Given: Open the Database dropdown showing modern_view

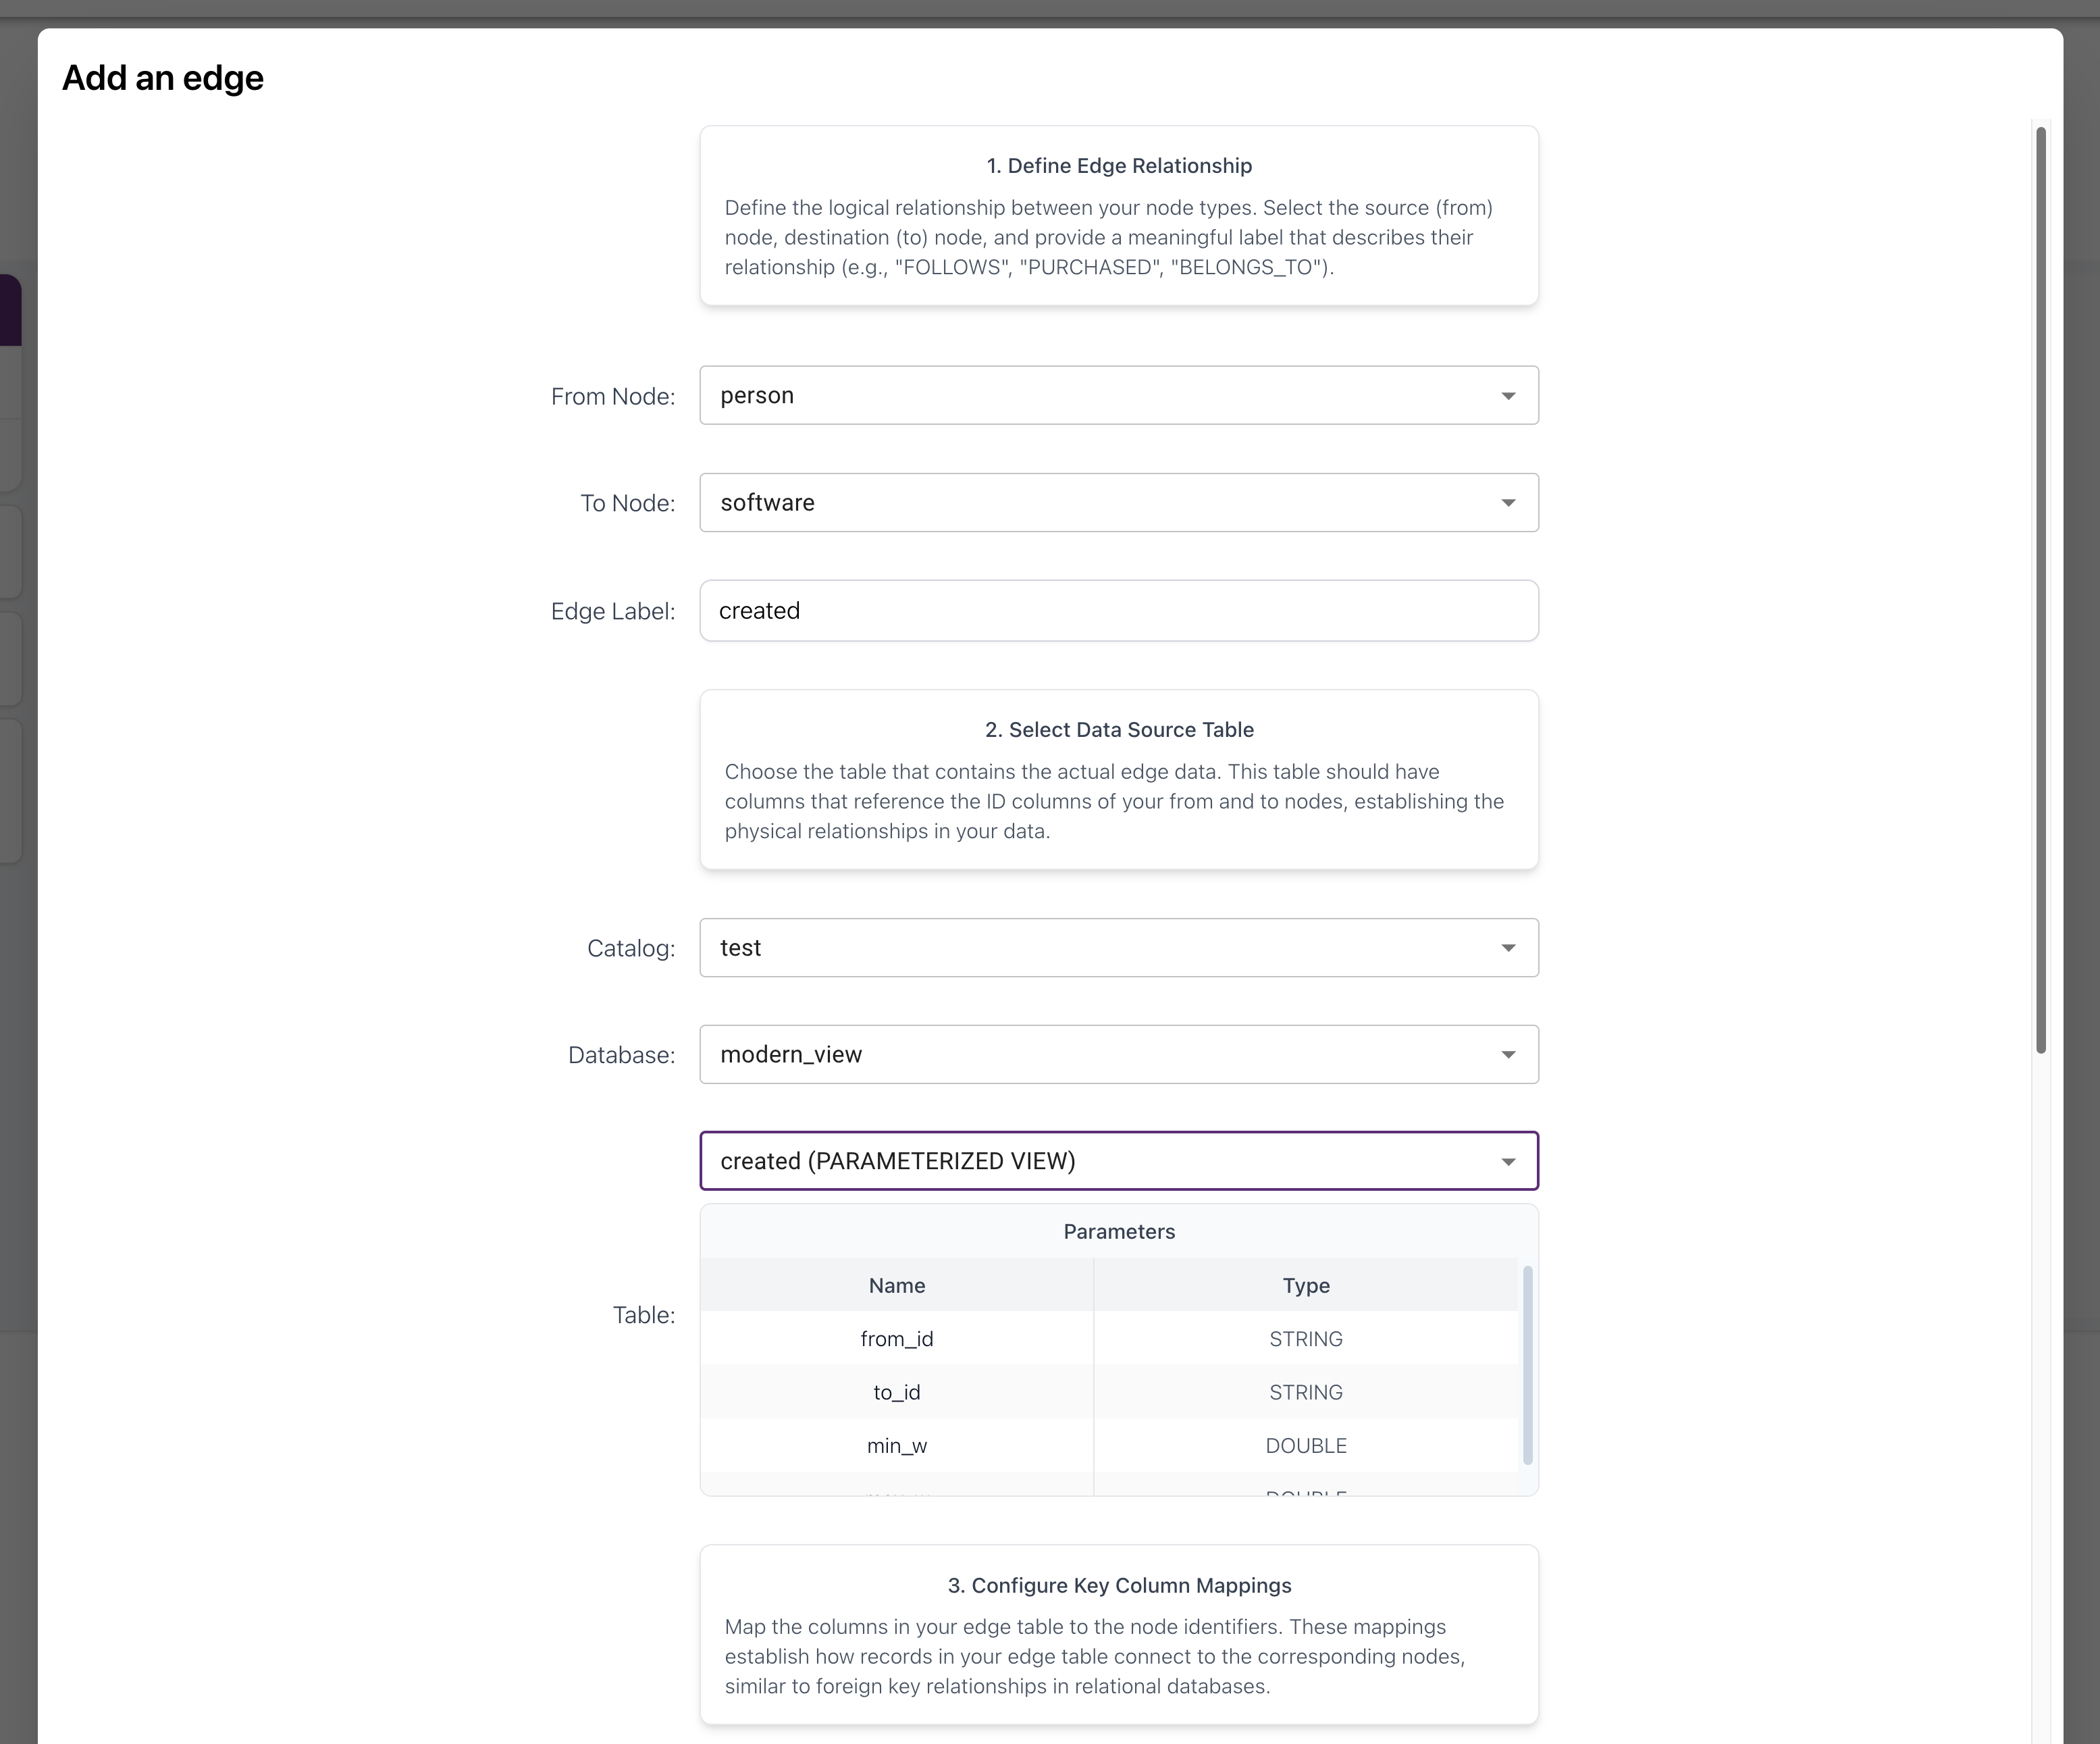Looking at the screenshot, I should [x=1118, y=1054].
